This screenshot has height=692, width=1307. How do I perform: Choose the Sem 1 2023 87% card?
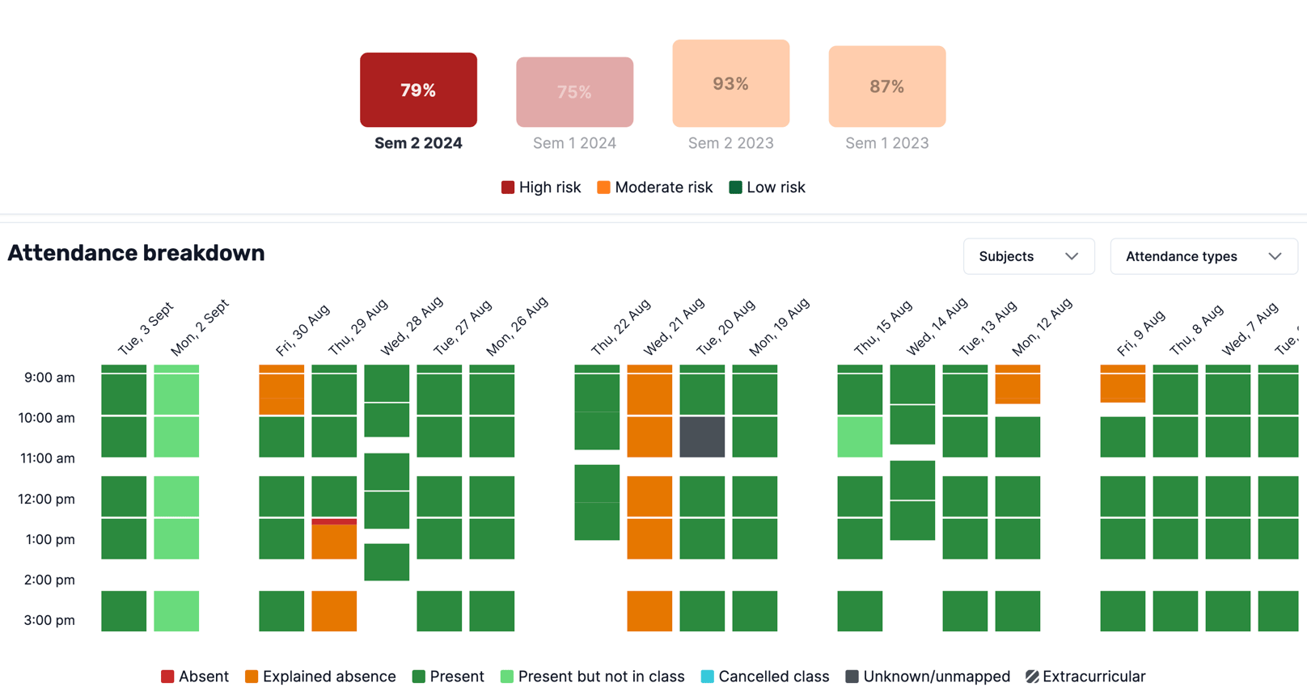click(886, 86)
